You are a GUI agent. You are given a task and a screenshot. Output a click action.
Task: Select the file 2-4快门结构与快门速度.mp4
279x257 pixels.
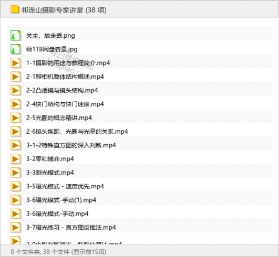click(65, 104)
